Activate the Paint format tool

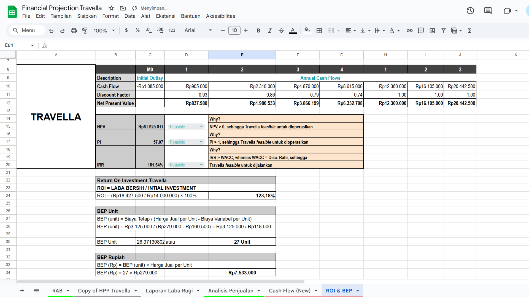(x=85, y=31)
